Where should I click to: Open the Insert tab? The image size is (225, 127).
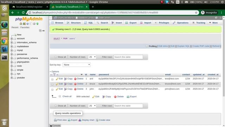click(117, 23)
